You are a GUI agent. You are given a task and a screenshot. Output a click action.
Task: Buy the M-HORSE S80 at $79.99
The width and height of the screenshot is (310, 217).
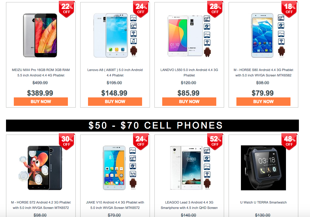(x=263, y=102)
